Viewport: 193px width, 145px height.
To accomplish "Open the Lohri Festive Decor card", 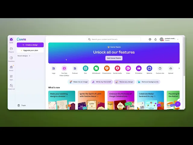I will [x=91, y=100].
